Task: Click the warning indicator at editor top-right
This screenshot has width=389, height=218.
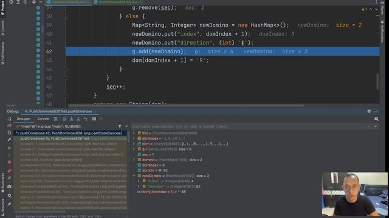Action: point(363,9)
